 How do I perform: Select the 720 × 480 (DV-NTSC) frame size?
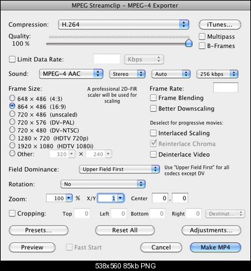point(12,129)
